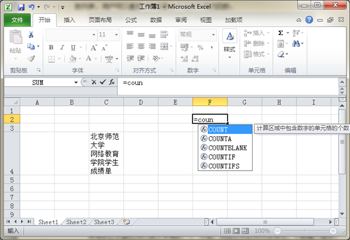Toggle Center horizontal alignment
This screenshot has height=240, width=350.
141,47
